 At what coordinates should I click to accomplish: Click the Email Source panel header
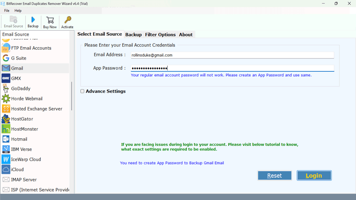pos(16,34)
